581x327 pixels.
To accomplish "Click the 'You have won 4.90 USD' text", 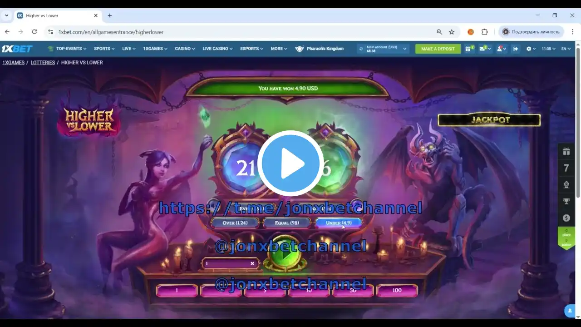I will 288,88.
